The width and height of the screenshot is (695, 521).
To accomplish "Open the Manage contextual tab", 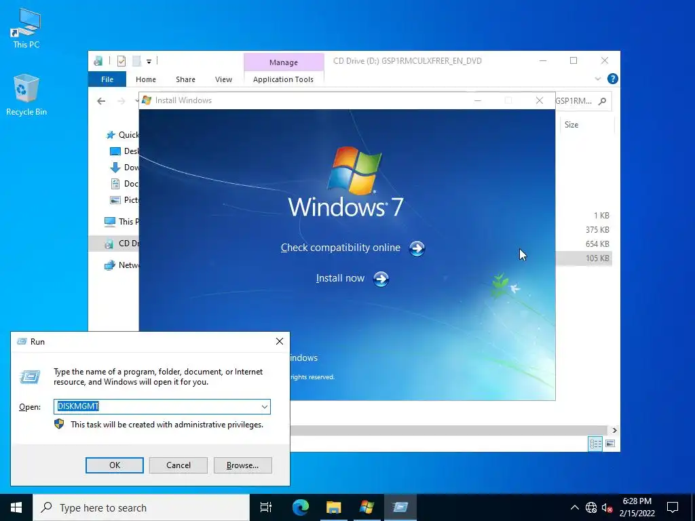I will point(284,62).
